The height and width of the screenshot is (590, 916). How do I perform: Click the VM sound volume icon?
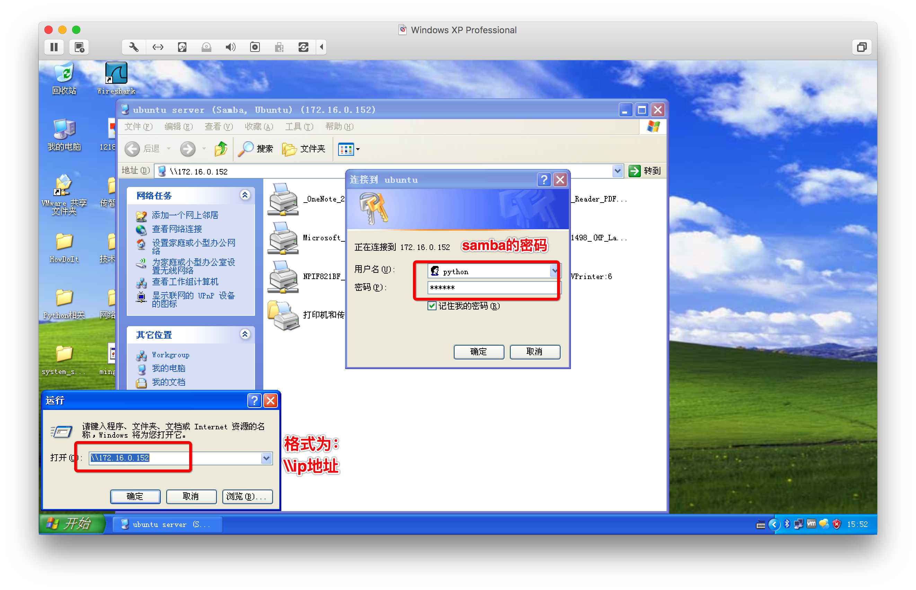point(230,47)
